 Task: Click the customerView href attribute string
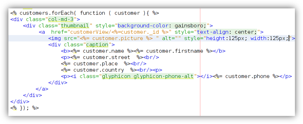[x=119, y=32]
